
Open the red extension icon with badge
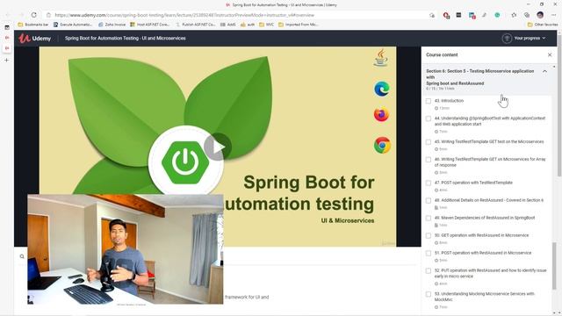click(x=446, y=15)
